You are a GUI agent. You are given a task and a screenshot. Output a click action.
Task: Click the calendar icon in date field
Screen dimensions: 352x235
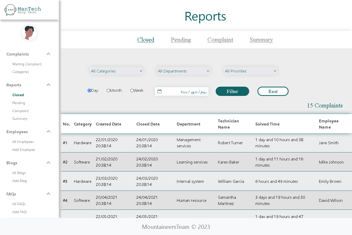pos(160,92)
